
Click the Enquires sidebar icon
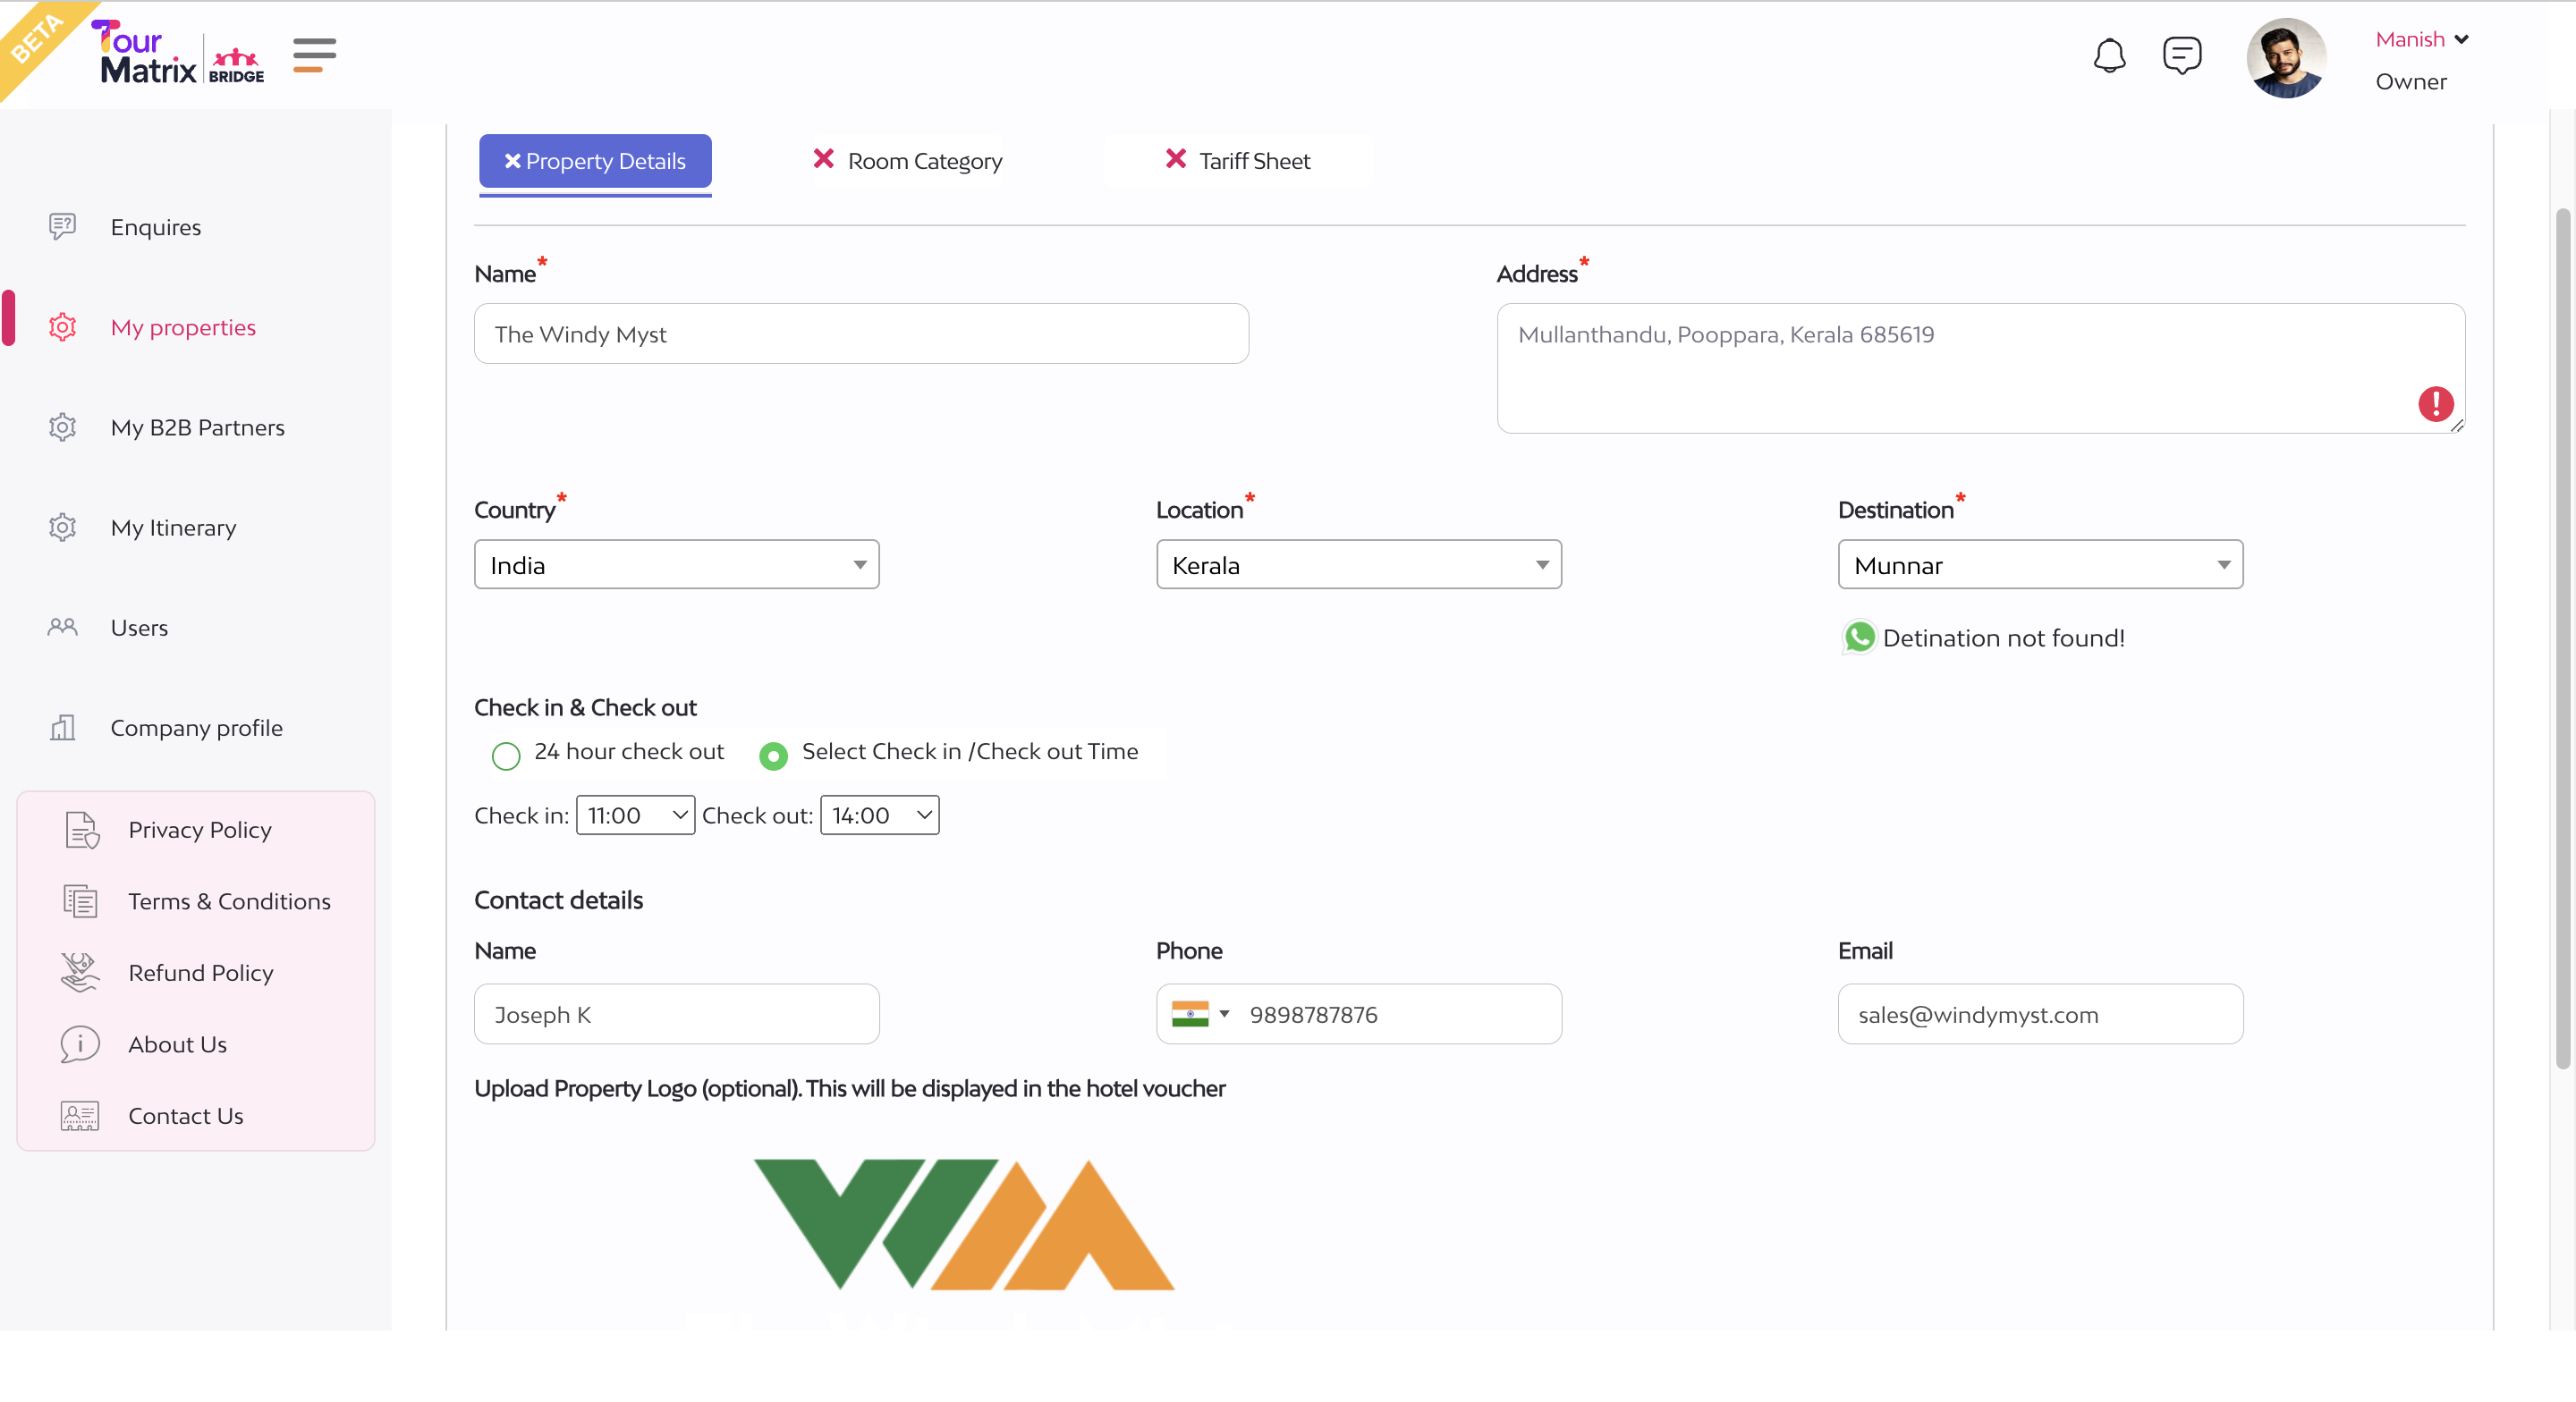click(x=62, y=226)
